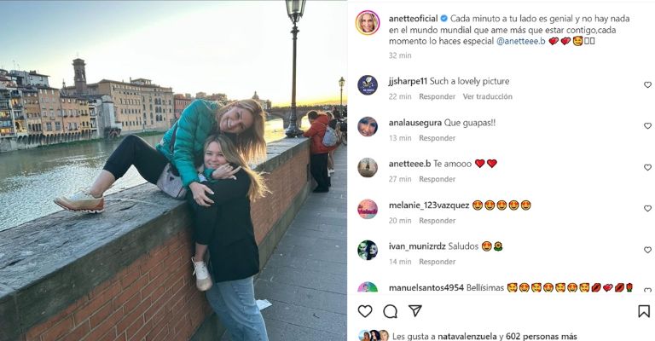Save post with bookmark icon
This screenshot has width=655, height=341.
pos(644,311)
